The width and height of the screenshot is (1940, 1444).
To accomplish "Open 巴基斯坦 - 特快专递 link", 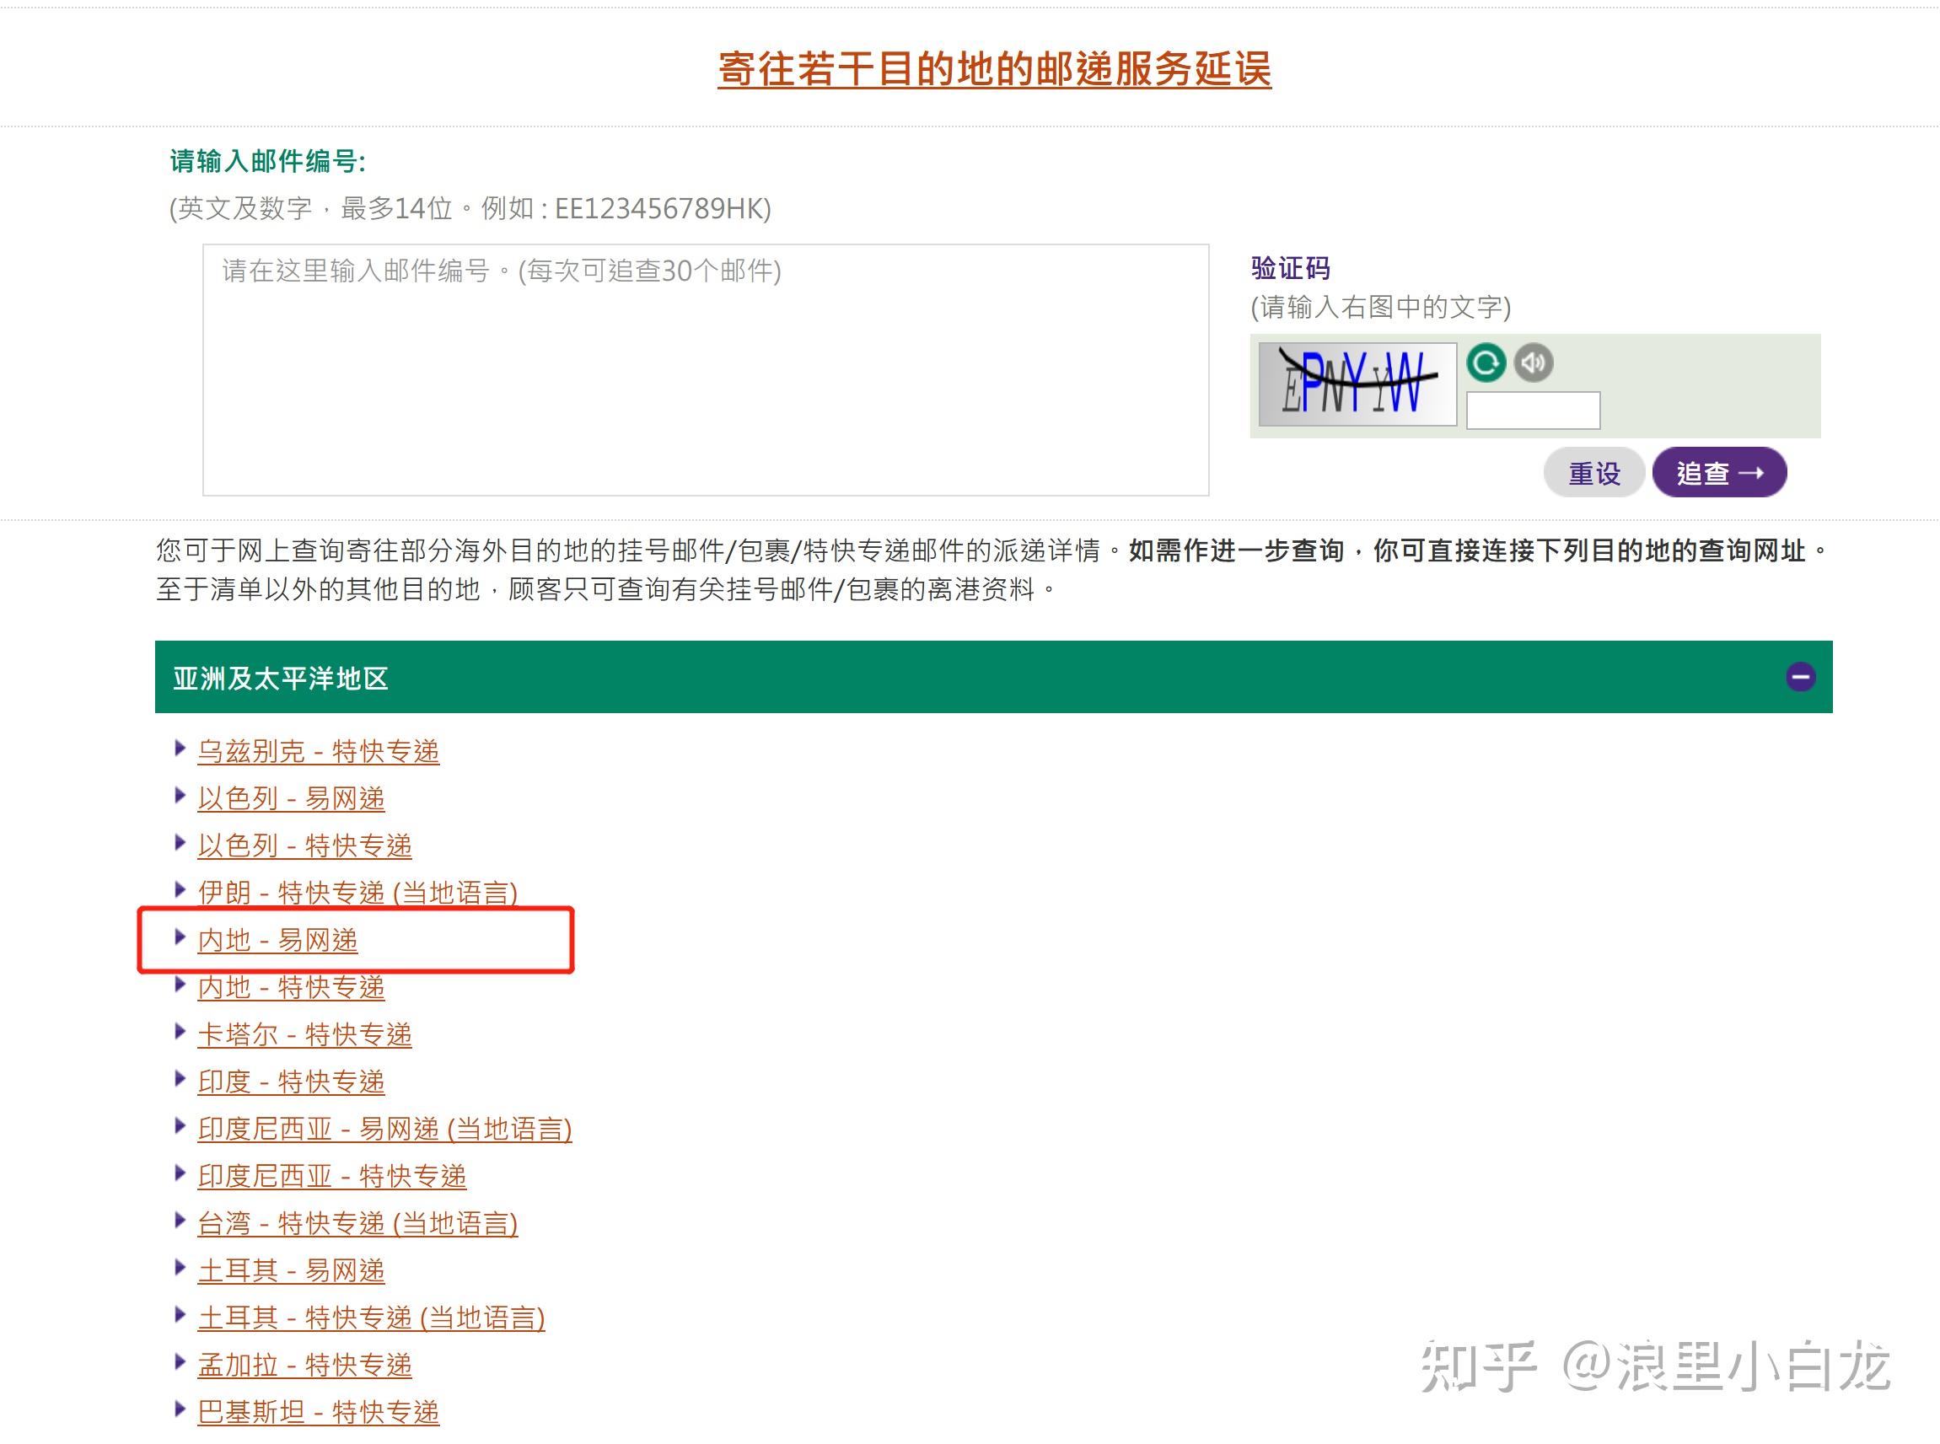I will (x=318, y=1413).
